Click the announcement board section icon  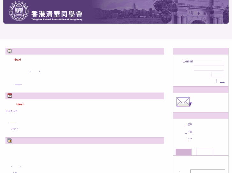(10, 51)
